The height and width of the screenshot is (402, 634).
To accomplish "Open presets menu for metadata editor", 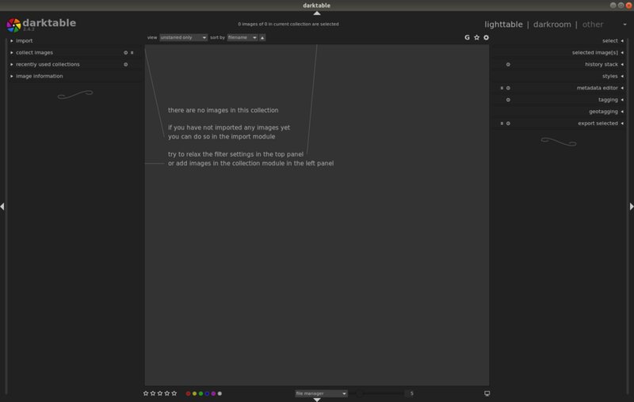I will [x=502, y=88].
